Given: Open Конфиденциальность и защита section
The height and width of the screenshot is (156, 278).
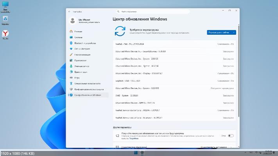Looking at the screenshot, I should point(88,89).
